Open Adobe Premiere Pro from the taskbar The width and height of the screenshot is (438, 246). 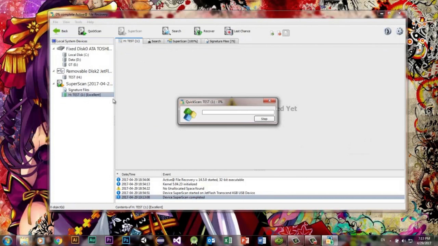(x=109, y=241)
